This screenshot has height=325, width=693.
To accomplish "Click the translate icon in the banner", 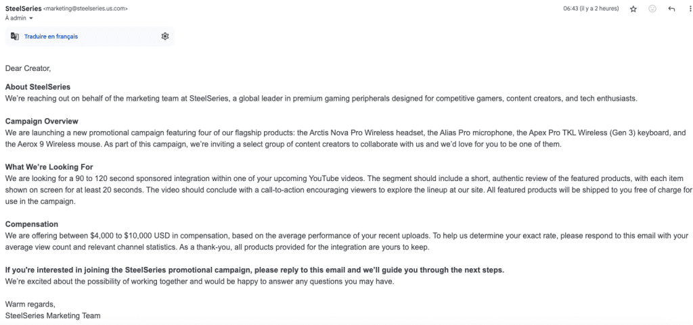I will tap(15, 36).
